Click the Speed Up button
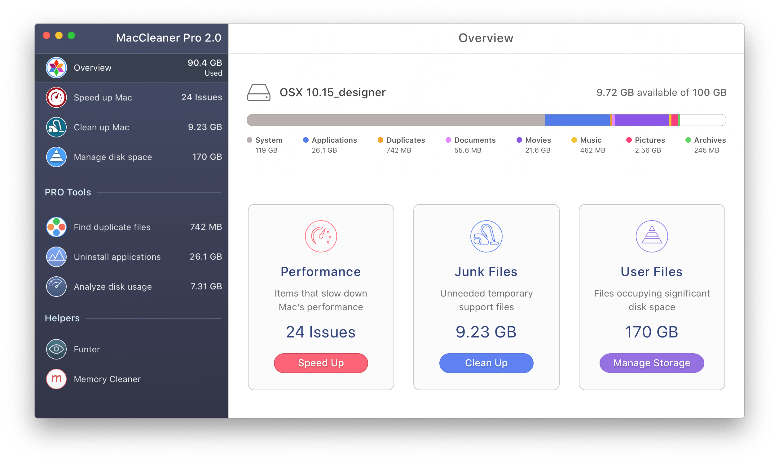The image size is (779, 464). coord(322,363)
